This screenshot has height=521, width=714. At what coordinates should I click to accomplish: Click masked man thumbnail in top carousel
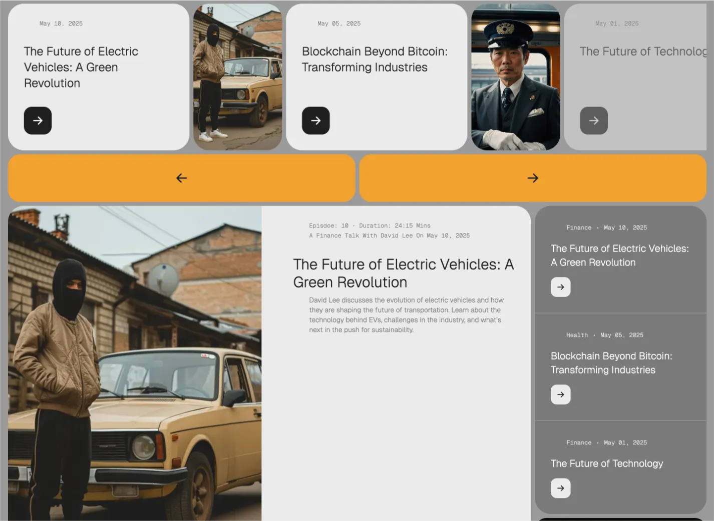tap(238, 77)
